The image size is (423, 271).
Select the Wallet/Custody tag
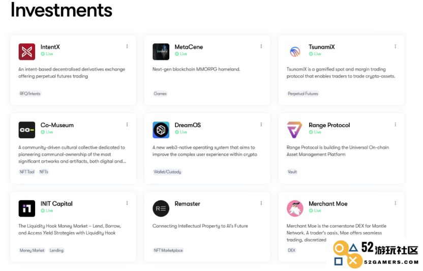167,172
